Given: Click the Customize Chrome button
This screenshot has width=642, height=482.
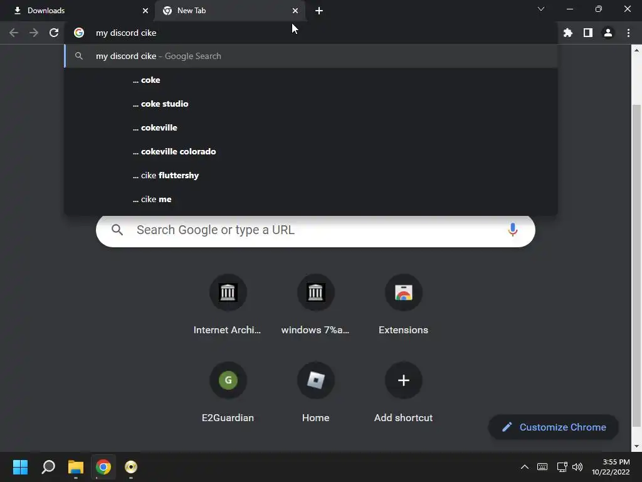Looking at the screenshot, I should pyautogui.click(x=553, y=427).
